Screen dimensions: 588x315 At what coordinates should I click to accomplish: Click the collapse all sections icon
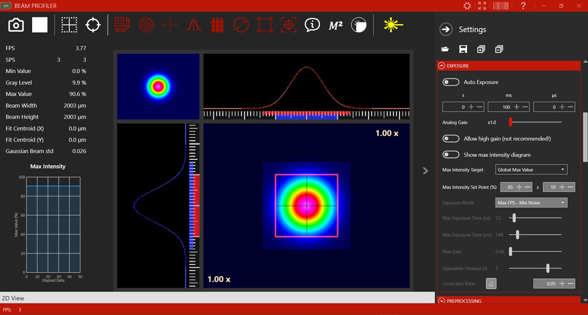(499, 49)
